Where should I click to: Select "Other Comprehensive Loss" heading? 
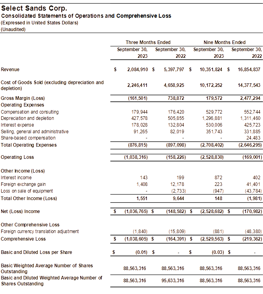30,225
